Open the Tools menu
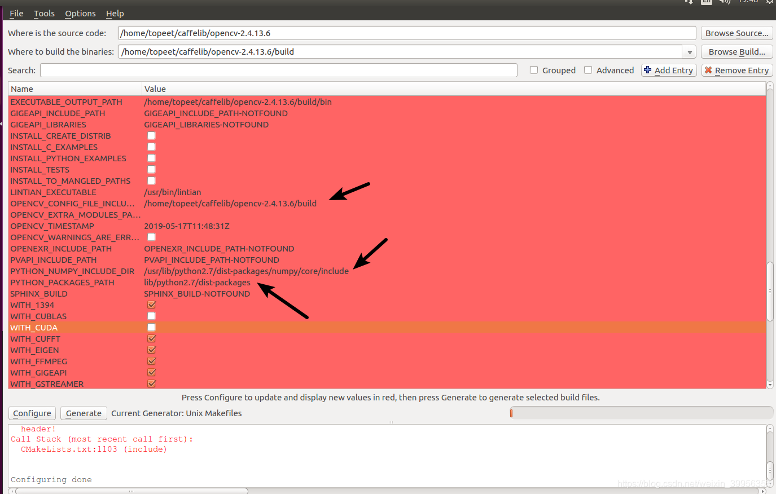 coord(44,13)
